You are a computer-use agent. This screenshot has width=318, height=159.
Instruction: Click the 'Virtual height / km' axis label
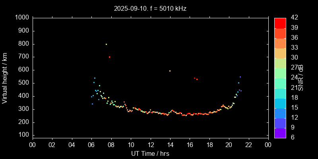5,78
